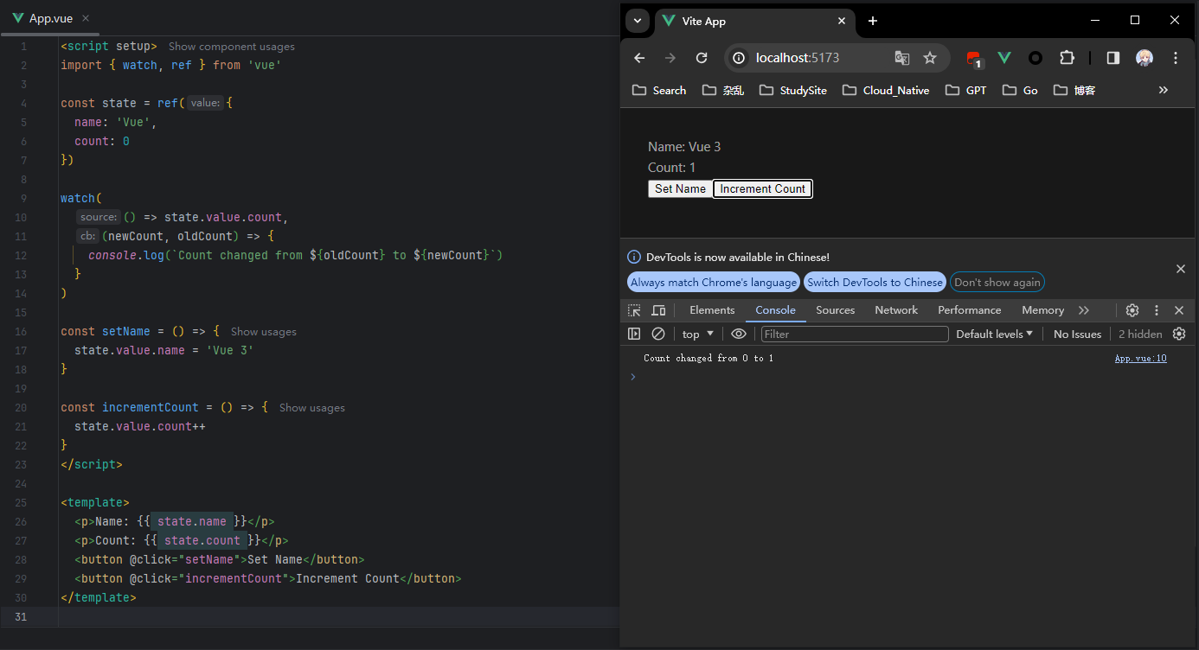Click the red extension icon with badge 1
This screenshot has height=650, width=1199.
[974, 59]
